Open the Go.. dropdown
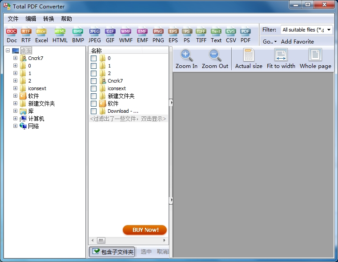 (270, 42)
